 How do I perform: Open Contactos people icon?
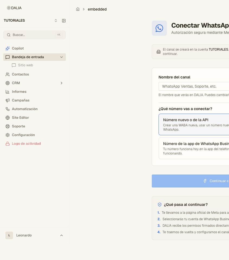click(x=8, y=74)
